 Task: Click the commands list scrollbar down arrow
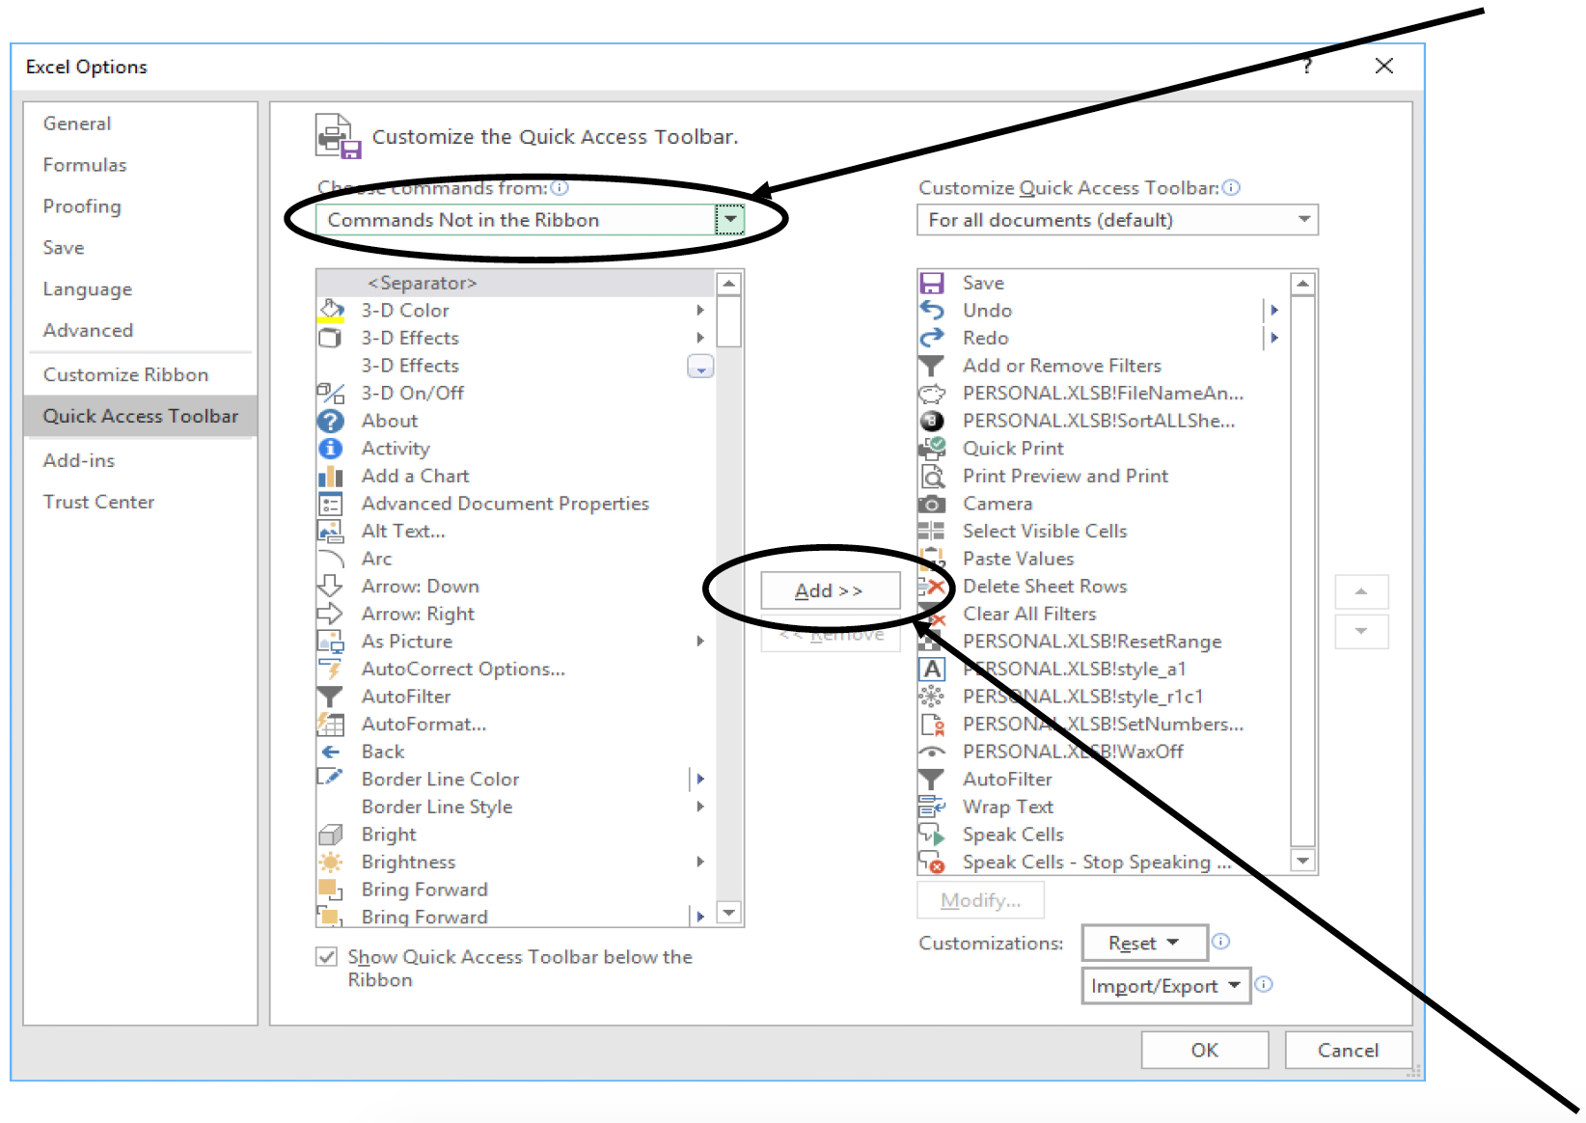[729, 913]
